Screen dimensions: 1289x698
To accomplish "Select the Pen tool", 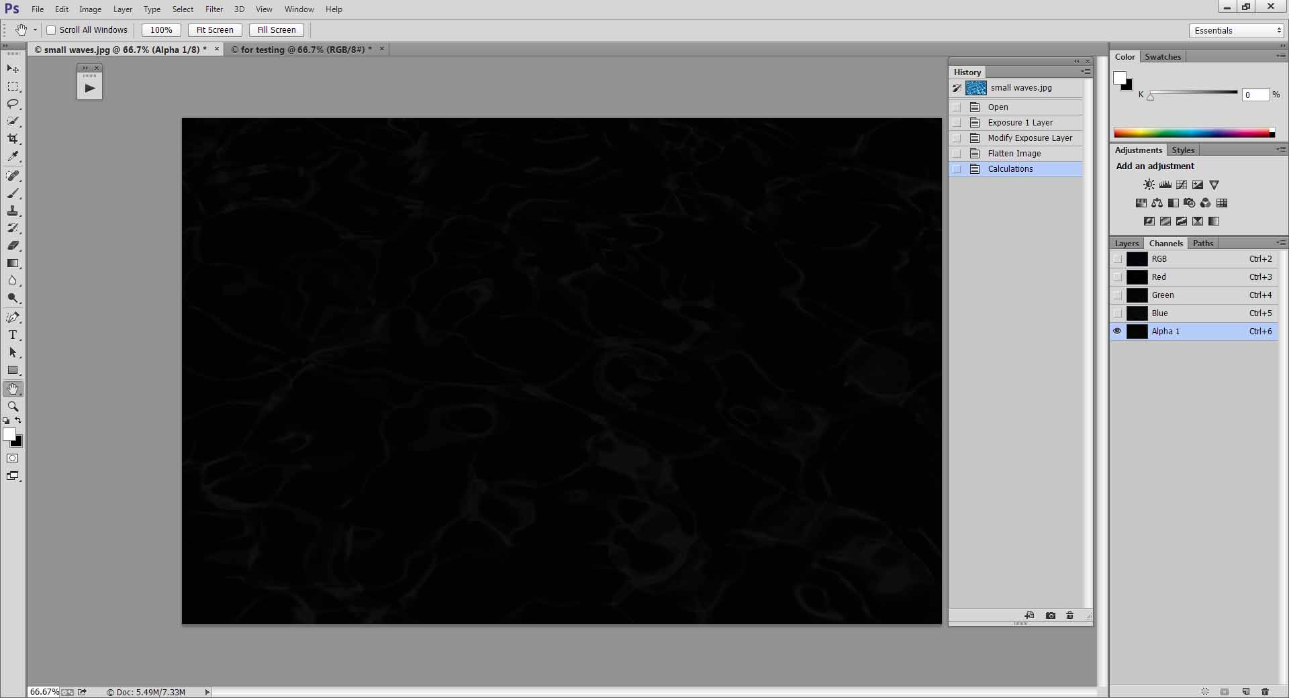I will click(x=13, y=317).
